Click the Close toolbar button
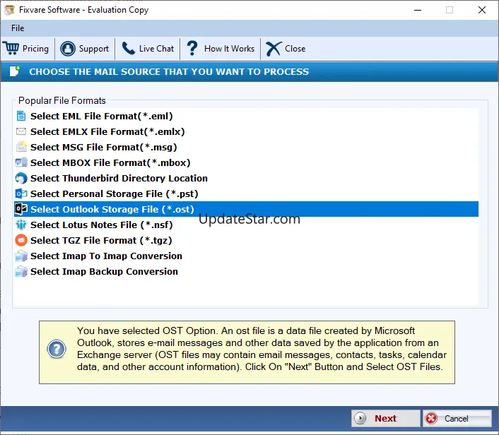 (x=286, y=49)
